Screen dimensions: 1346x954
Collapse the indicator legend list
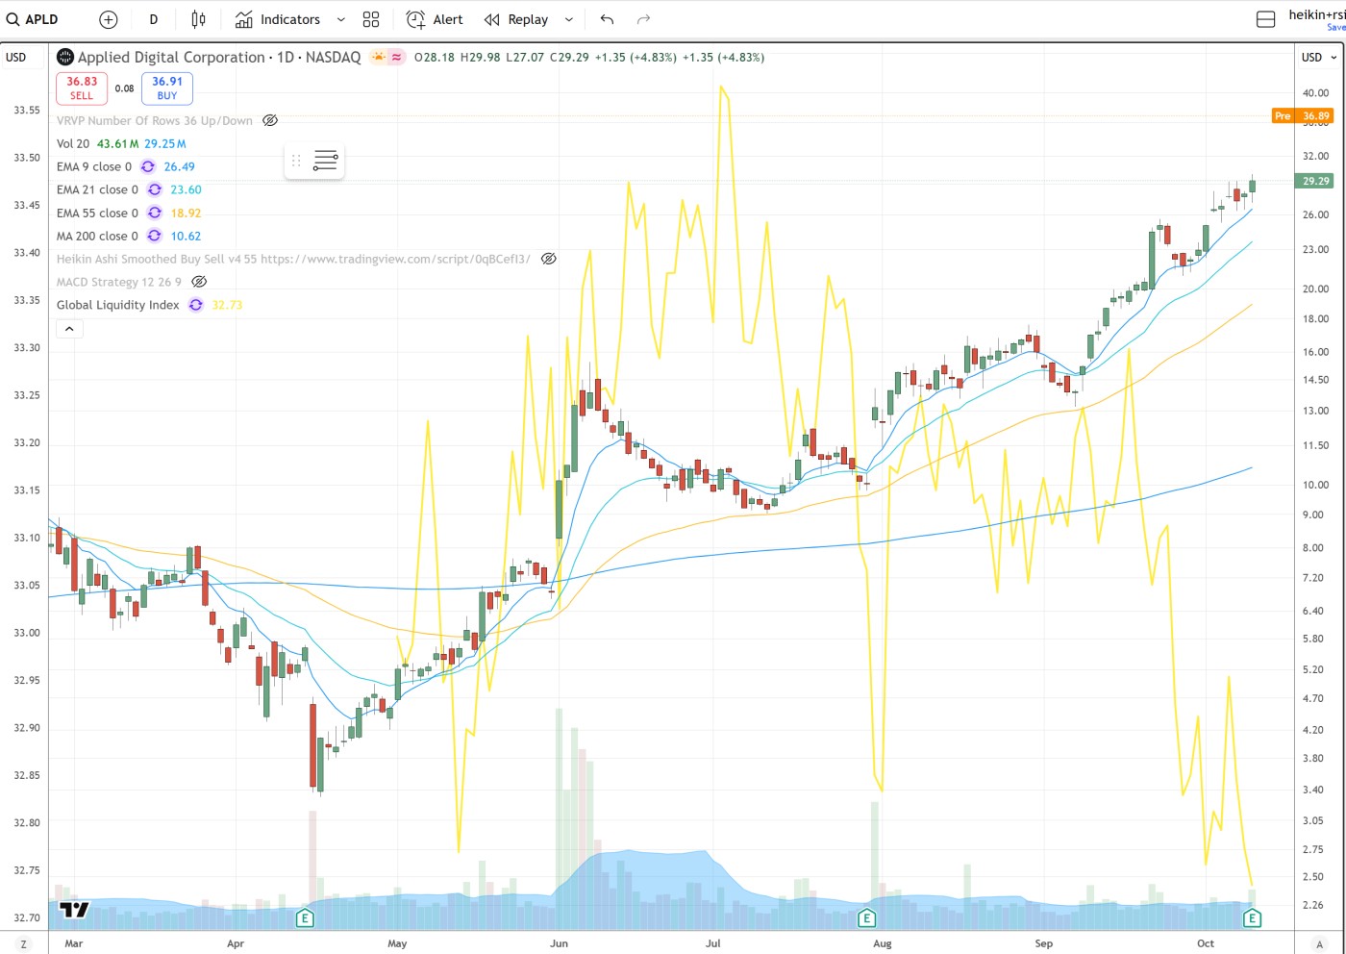click(x=69, y=329)
